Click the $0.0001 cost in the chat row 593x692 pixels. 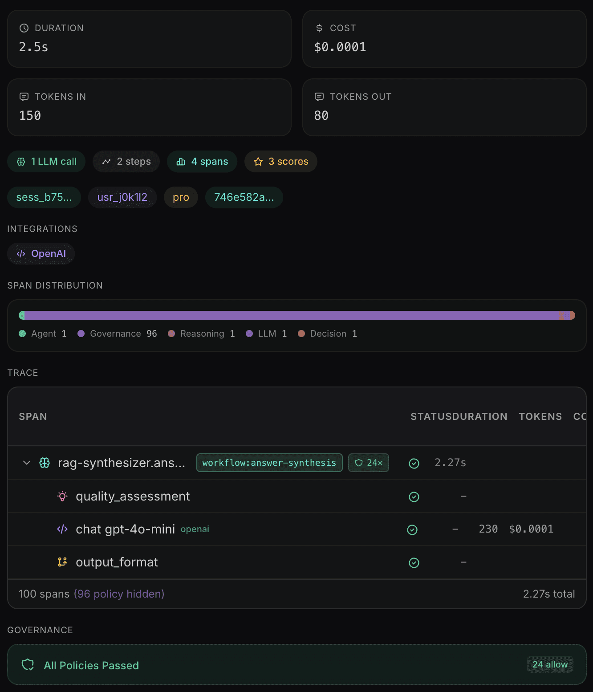click(531, 529)
